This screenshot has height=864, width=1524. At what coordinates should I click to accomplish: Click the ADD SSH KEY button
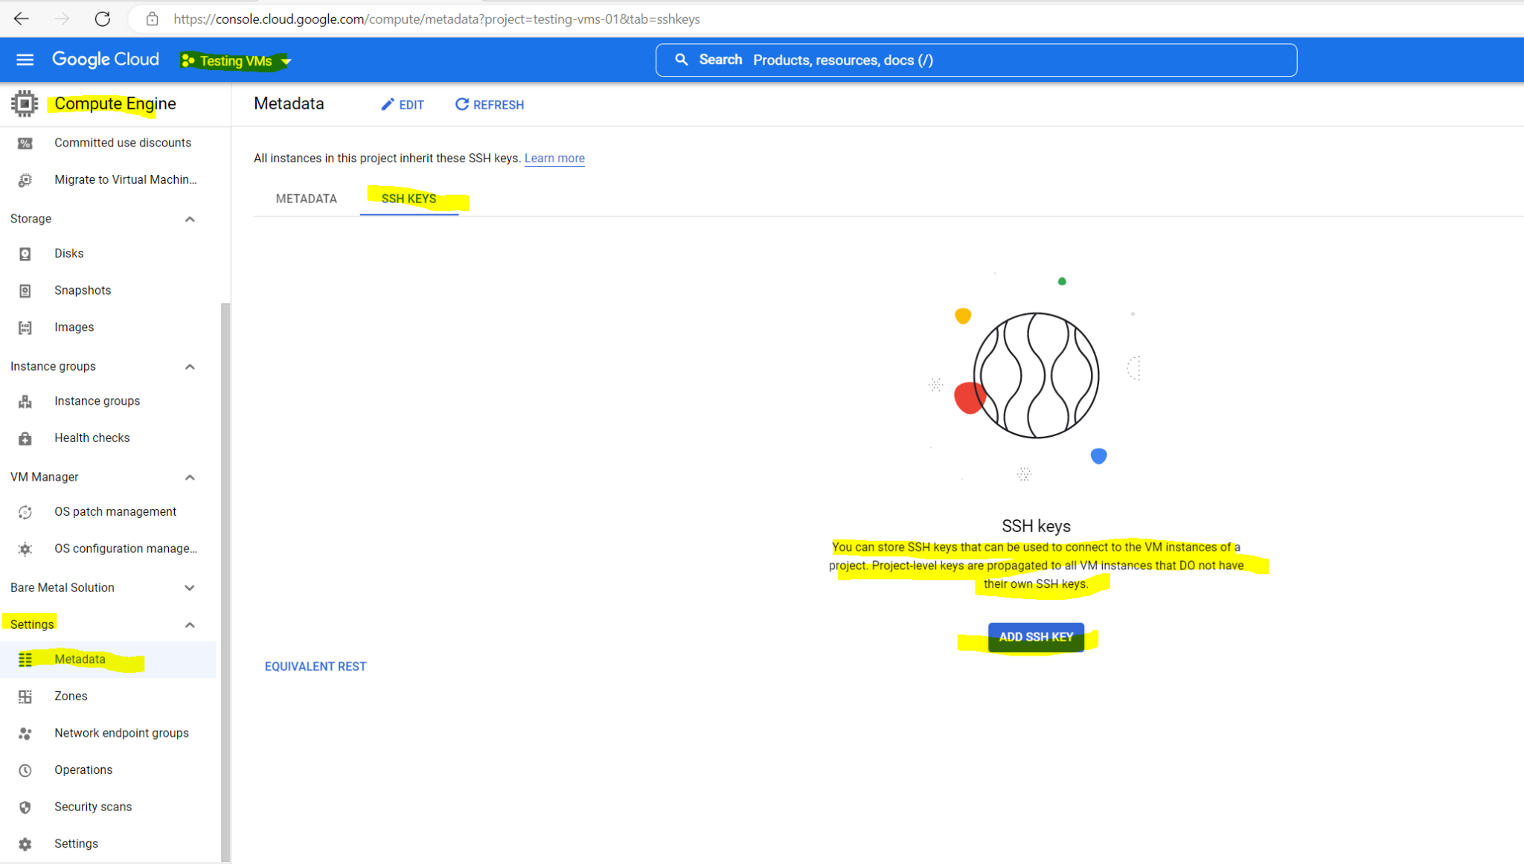[x=1036, y=637]
